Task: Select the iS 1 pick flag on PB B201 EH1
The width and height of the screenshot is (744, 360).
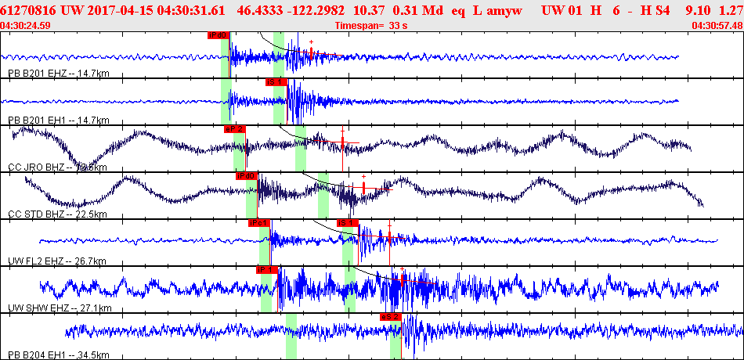Action: pyautogui.click(x=276, y=82)
